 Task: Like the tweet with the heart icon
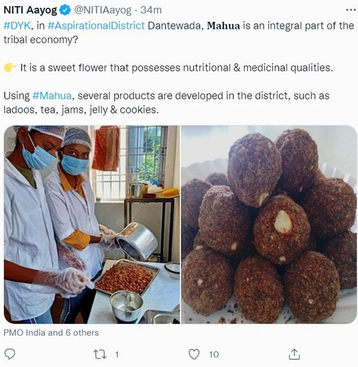click(x=194, y=354)
